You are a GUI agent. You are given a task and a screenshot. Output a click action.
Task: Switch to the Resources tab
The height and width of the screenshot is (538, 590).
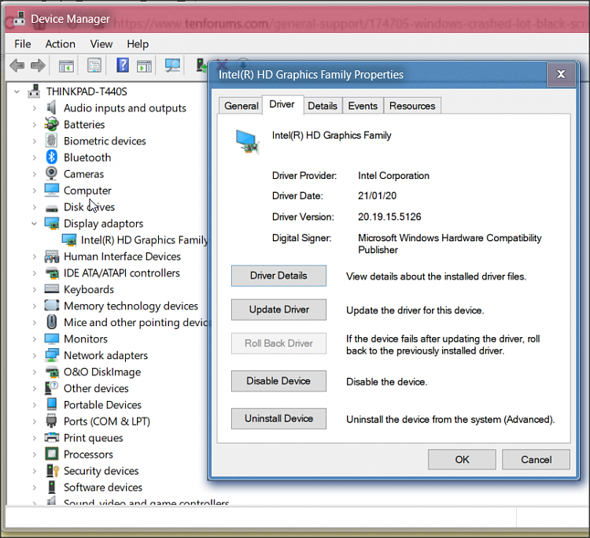pos(412,106)
